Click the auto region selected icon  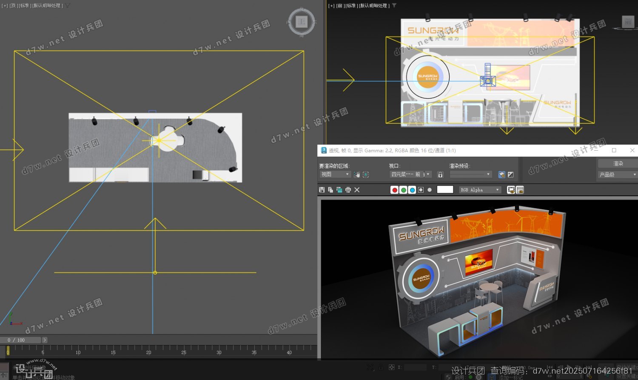365,174
